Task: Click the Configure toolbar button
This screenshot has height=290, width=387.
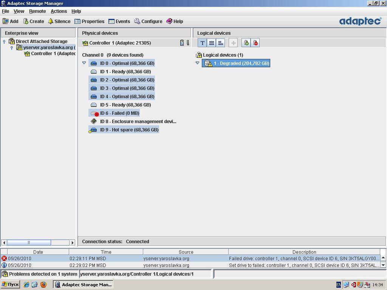Action: tap(148, 22)
